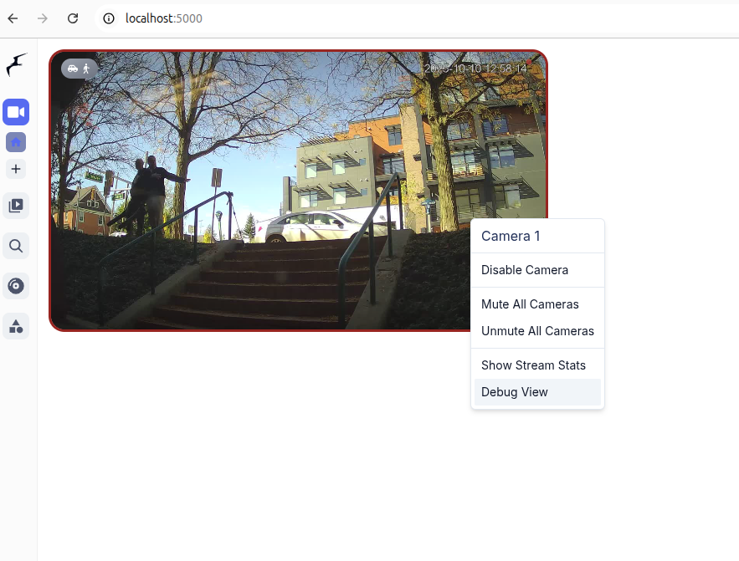The image size is (739, 561).
Task: Open the Review recordings page
Action: [16, 205]
